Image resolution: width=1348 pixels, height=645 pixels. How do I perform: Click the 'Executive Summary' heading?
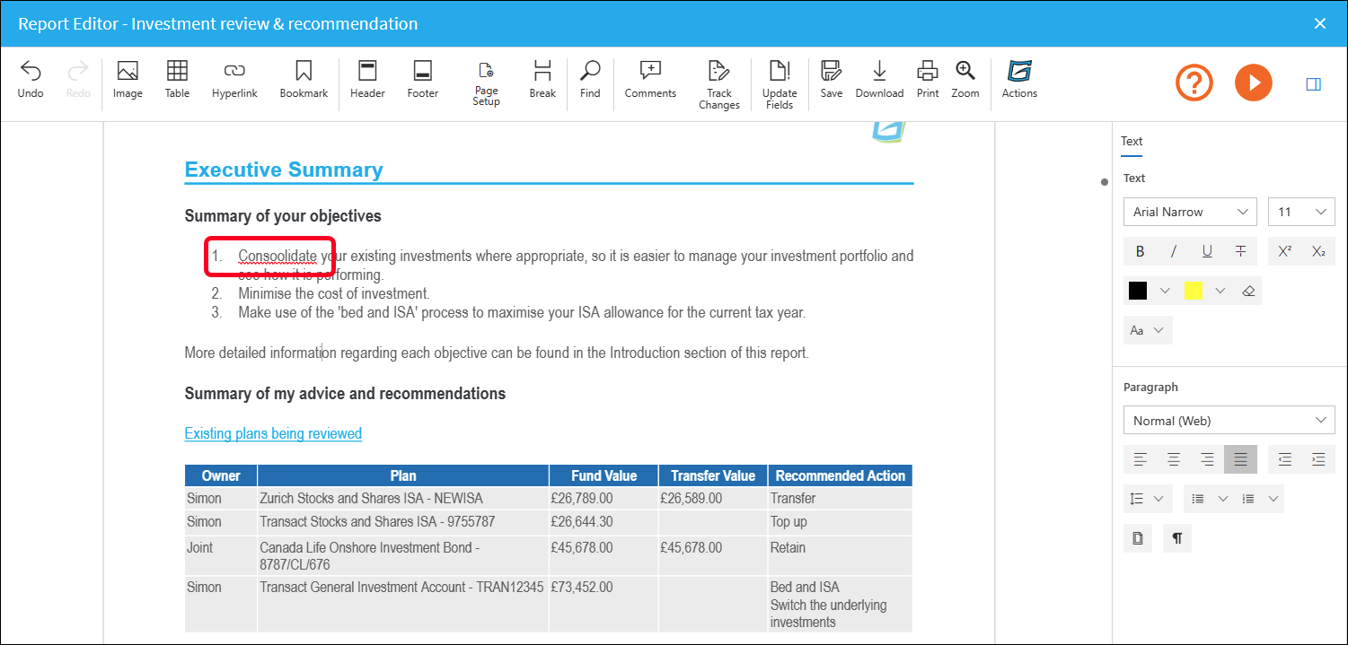pos(284,170)
